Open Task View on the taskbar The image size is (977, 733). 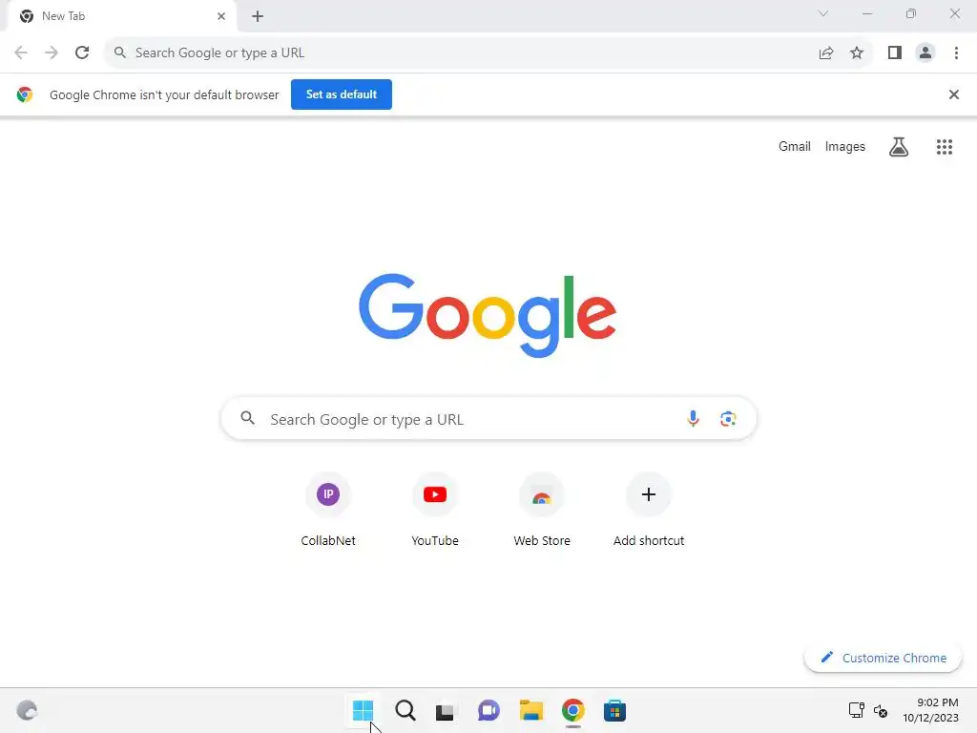click(x=447, y=710)
